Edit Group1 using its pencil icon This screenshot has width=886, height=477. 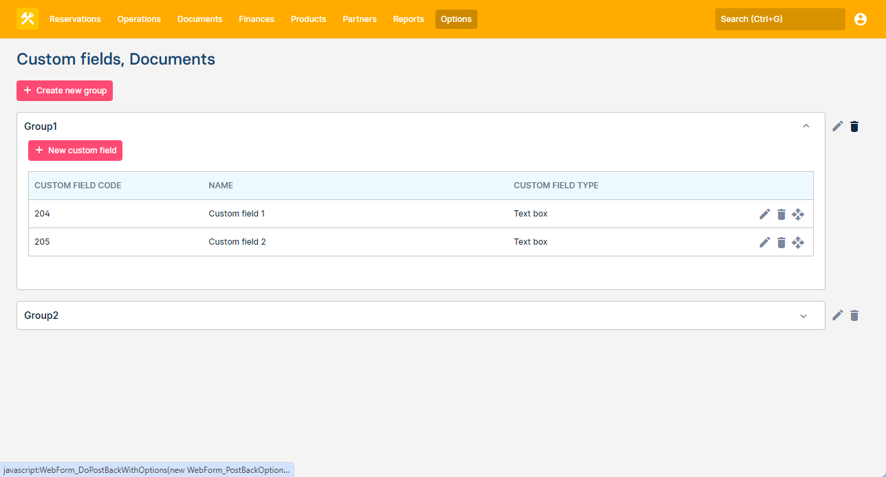coord(837,126)
